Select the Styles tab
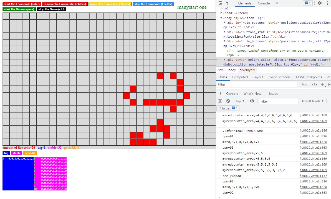 (x=223, y=77)
